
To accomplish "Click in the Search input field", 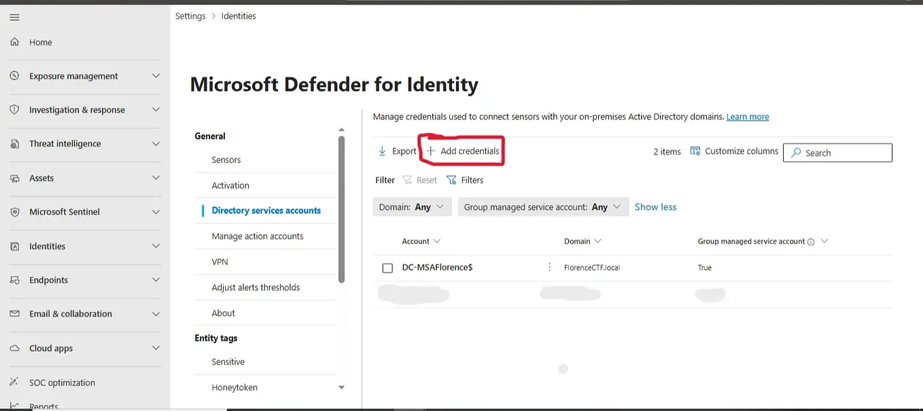I will (x=837, y=153).
